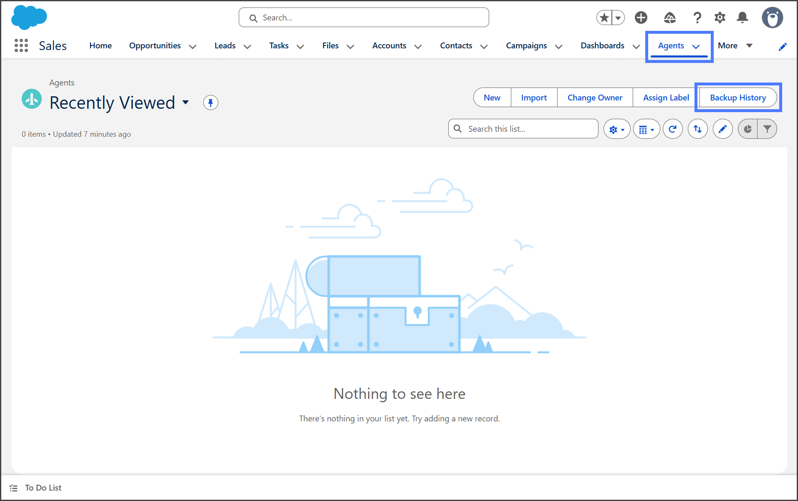The height and width of the screenshot is (501, 798).
Task: Toggle the list filters panel
Action: 767,129
